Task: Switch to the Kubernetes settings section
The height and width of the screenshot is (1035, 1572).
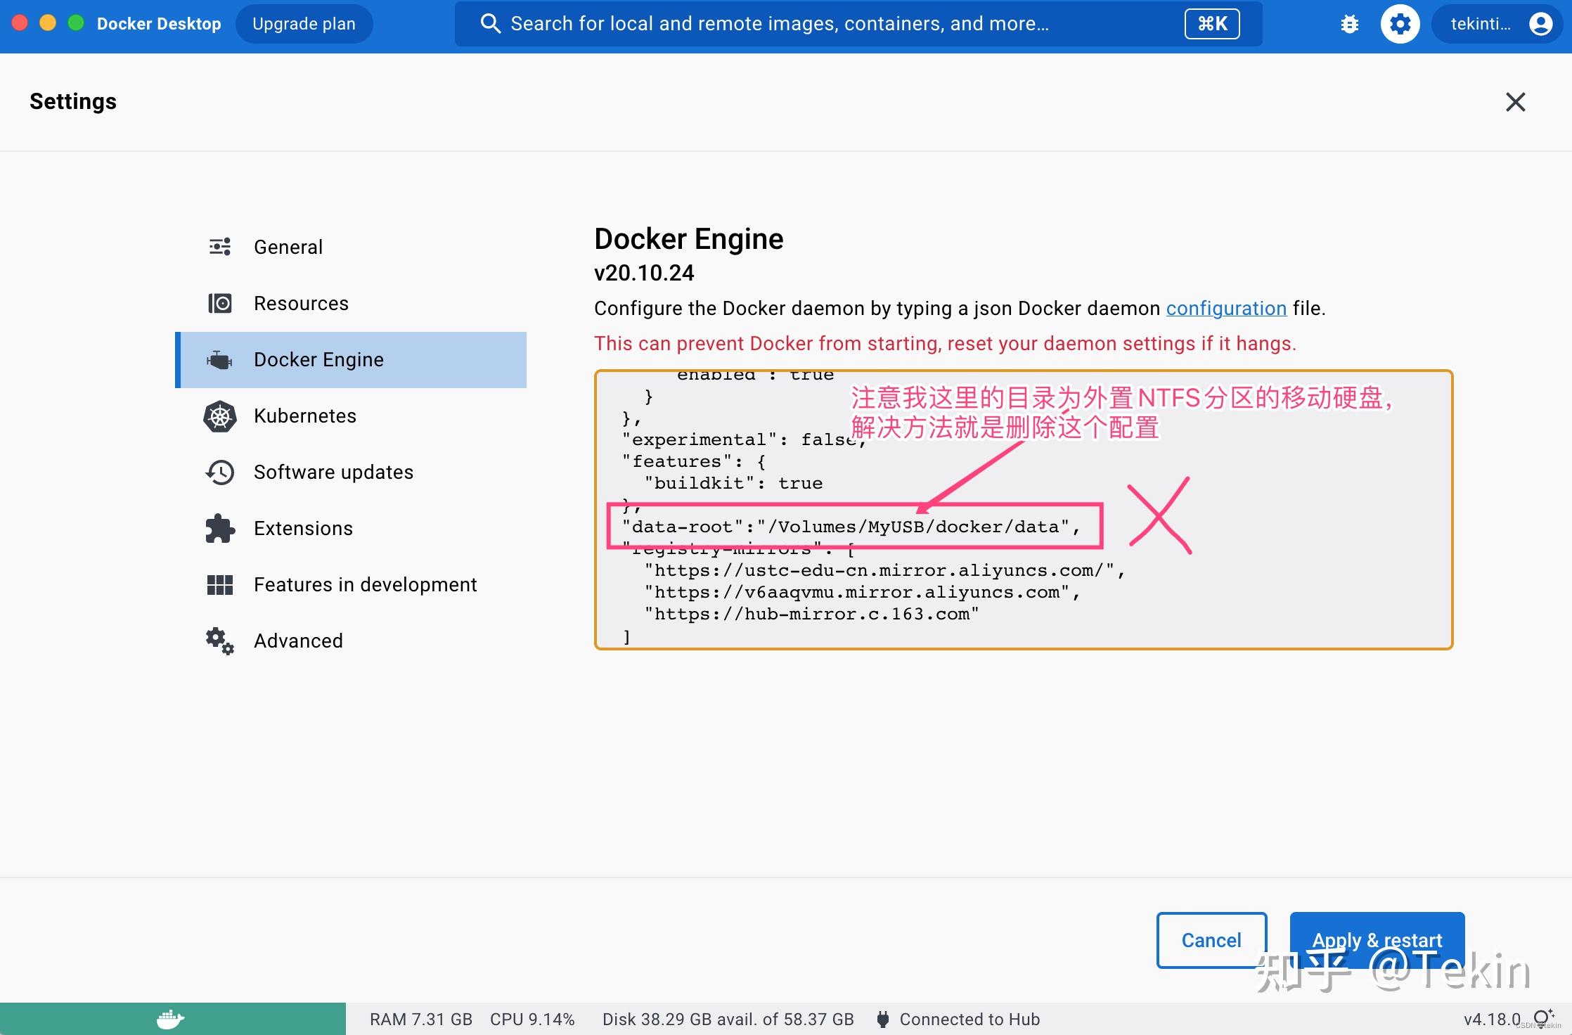Action: [x=304, y=416]
